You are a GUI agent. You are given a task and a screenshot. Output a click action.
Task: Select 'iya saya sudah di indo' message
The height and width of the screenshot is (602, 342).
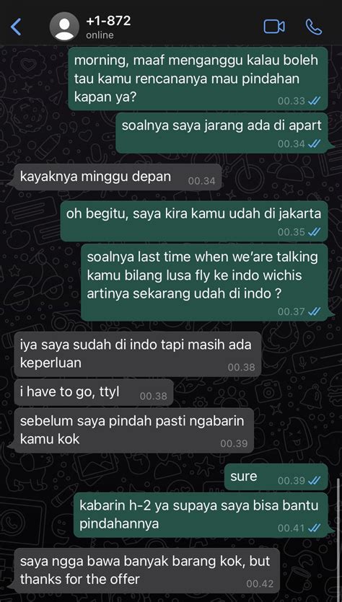[138, 354]
